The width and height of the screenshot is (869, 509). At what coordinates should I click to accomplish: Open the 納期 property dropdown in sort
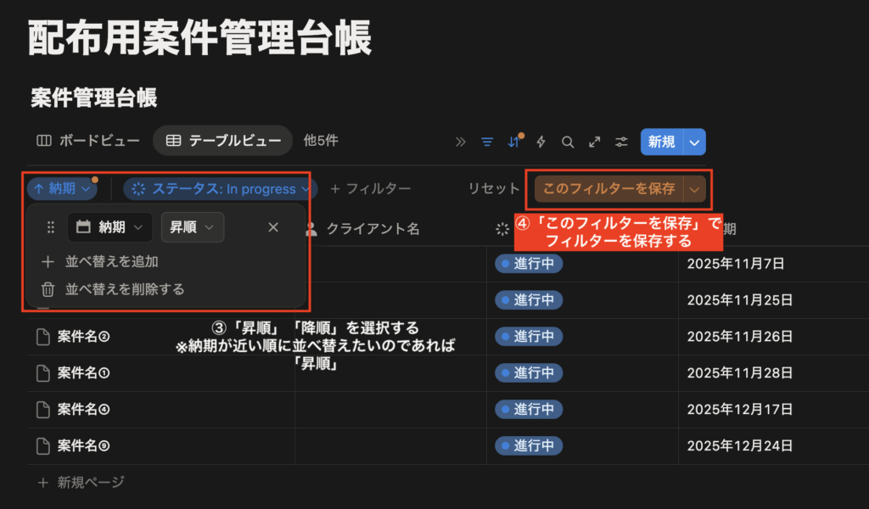[x=109, y=227]
